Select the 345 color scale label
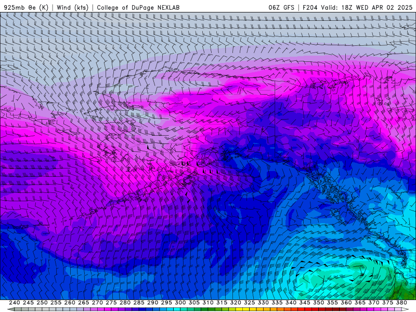Screen dimensions: 416x312 point(305,303)
